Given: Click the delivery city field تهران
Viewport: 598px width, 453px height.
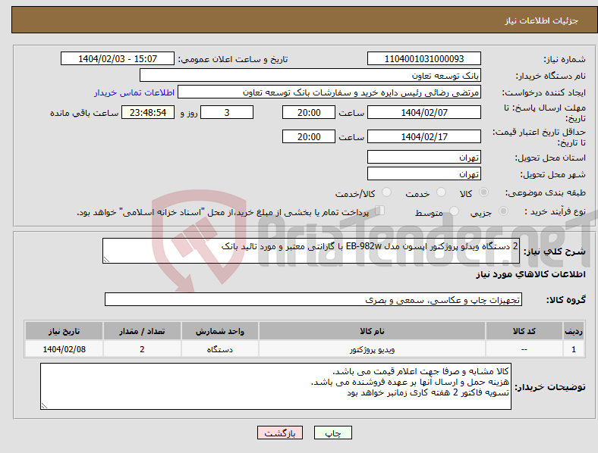Looking at the screenshot, I should coord(424,173).
